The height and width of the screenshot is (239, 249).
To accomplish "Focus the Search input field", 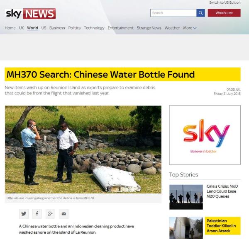I will (x=173, y=13).
